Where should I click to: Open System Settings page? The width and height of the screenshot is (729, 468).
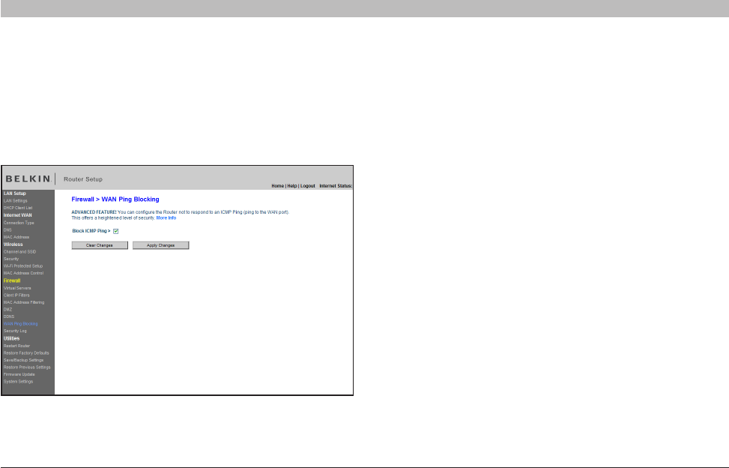pyautogui.click(x=19, y=382)
